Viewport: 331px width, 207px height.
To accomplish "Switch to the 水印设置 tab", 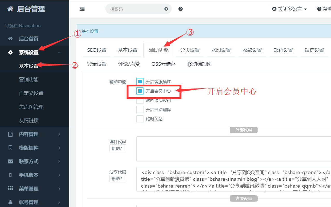I will [221, 50].
